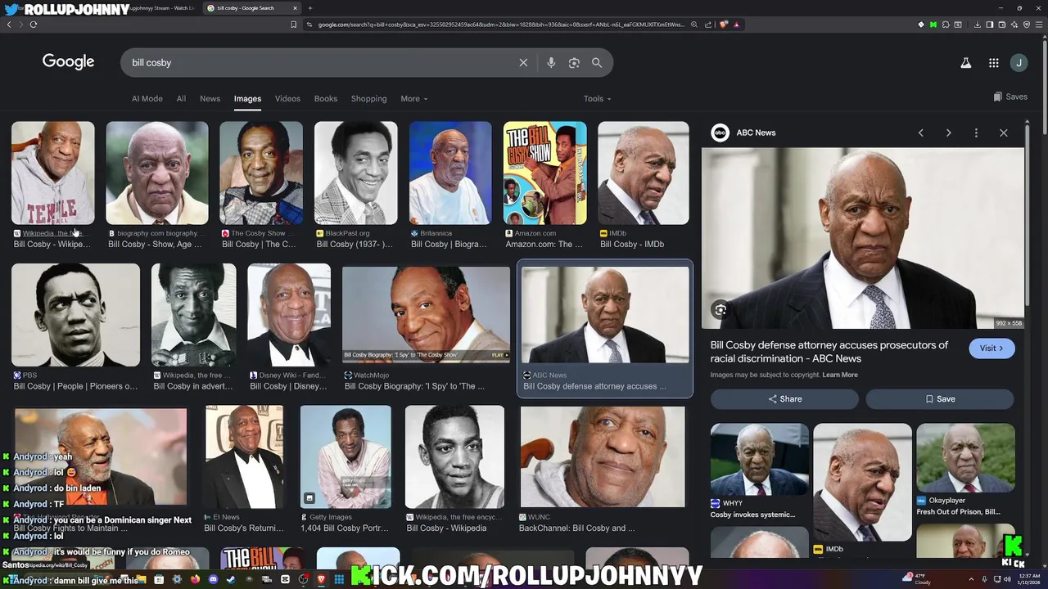Image resolution: width=1048 pixels, height=589 pixels.
Task: Open a new browser tab with the plus button
Action: click(x=309, y=8)
